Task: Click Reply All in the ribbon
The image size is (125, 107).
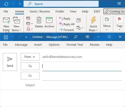Action: coord(67,24)
